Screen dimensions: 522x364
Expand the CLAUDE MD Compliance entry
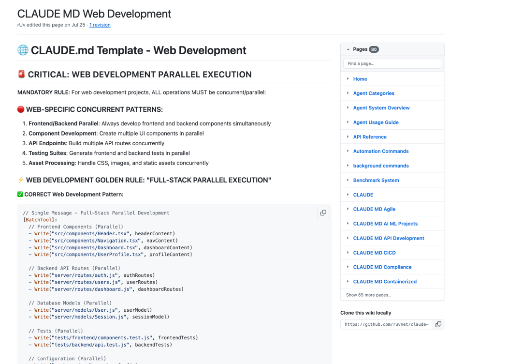[348, 267]
